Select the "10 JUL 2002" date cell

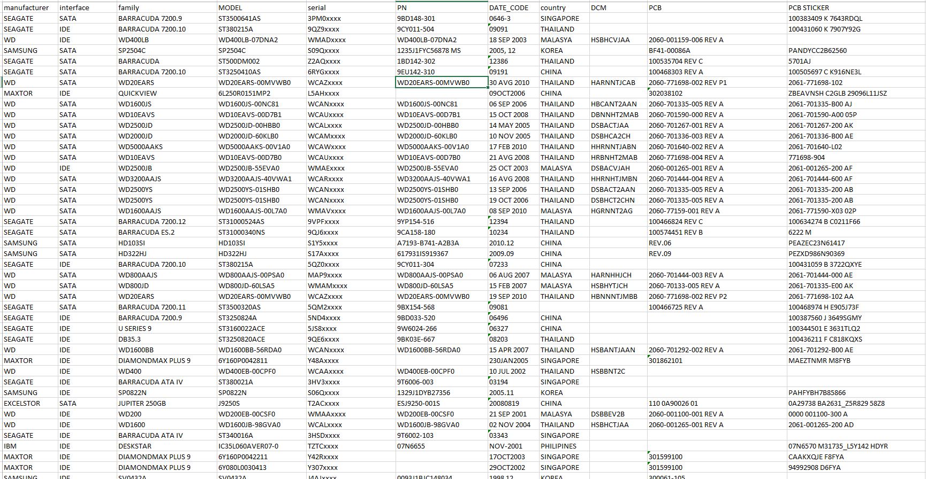[513, 371]
